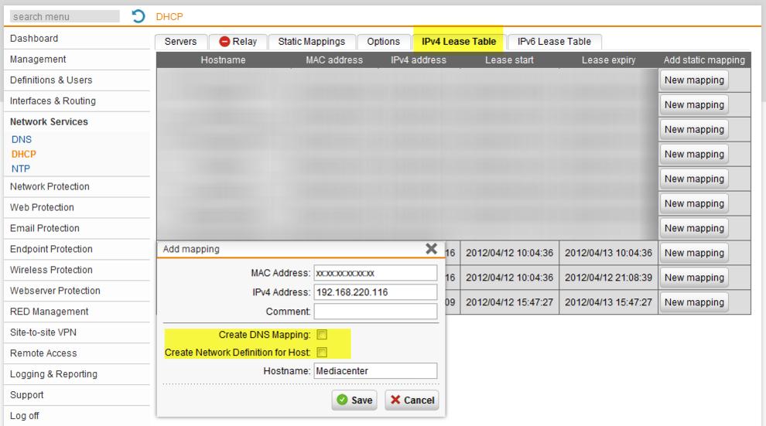Viewport: 766px width, 426px height.
Task: Click New mapping in the third lease row
Action: coord(694,129)
